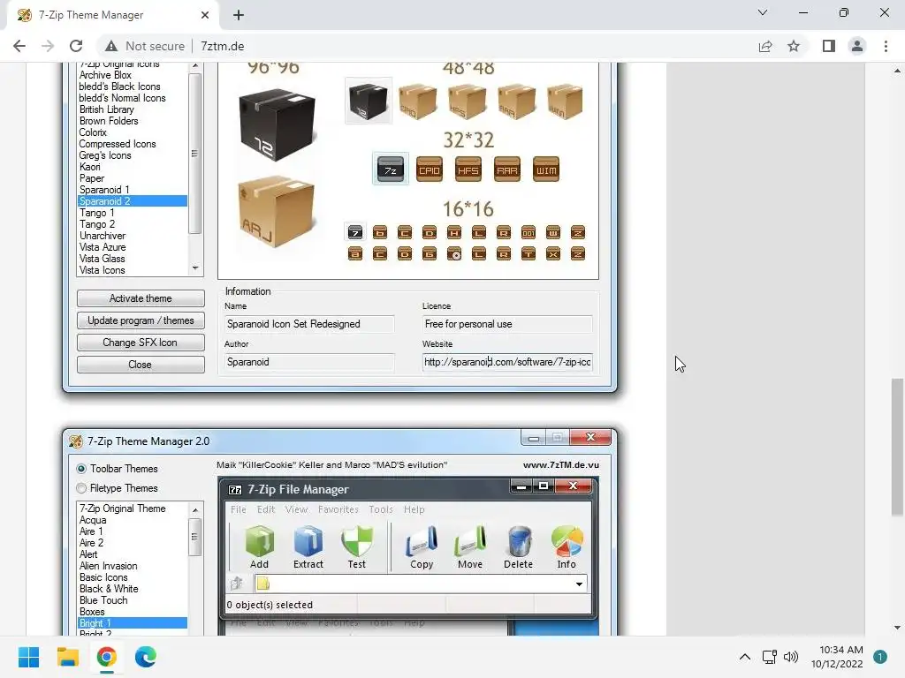Go back using the browser back arrow

click(x=19, y=46)
